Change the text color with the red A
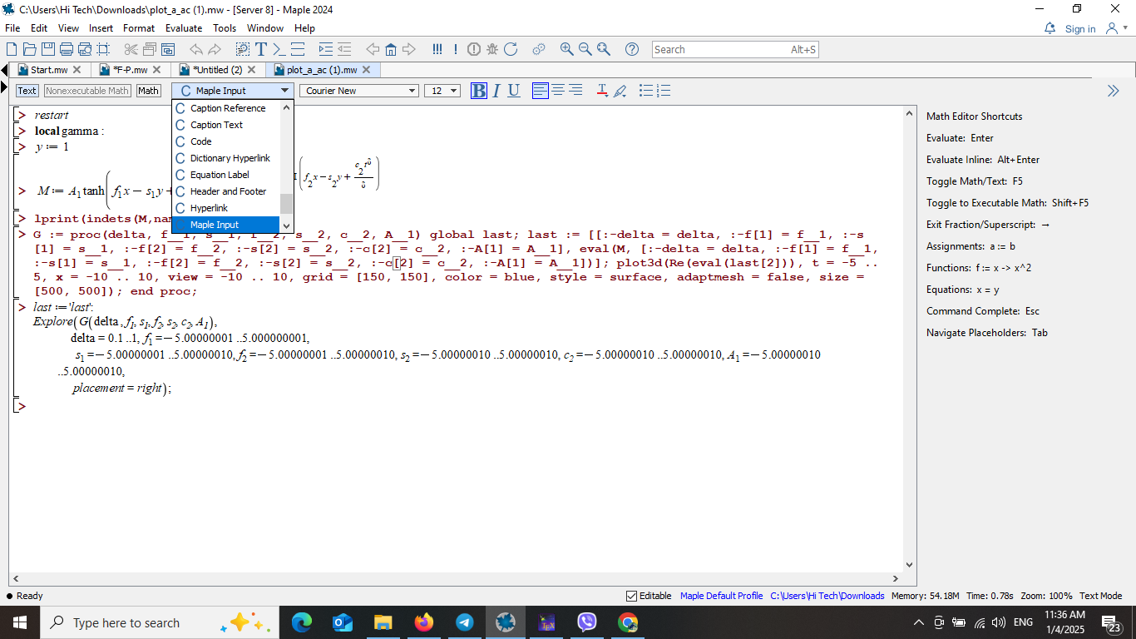This screenshot has height=639, width=1136. pos(602,91)
